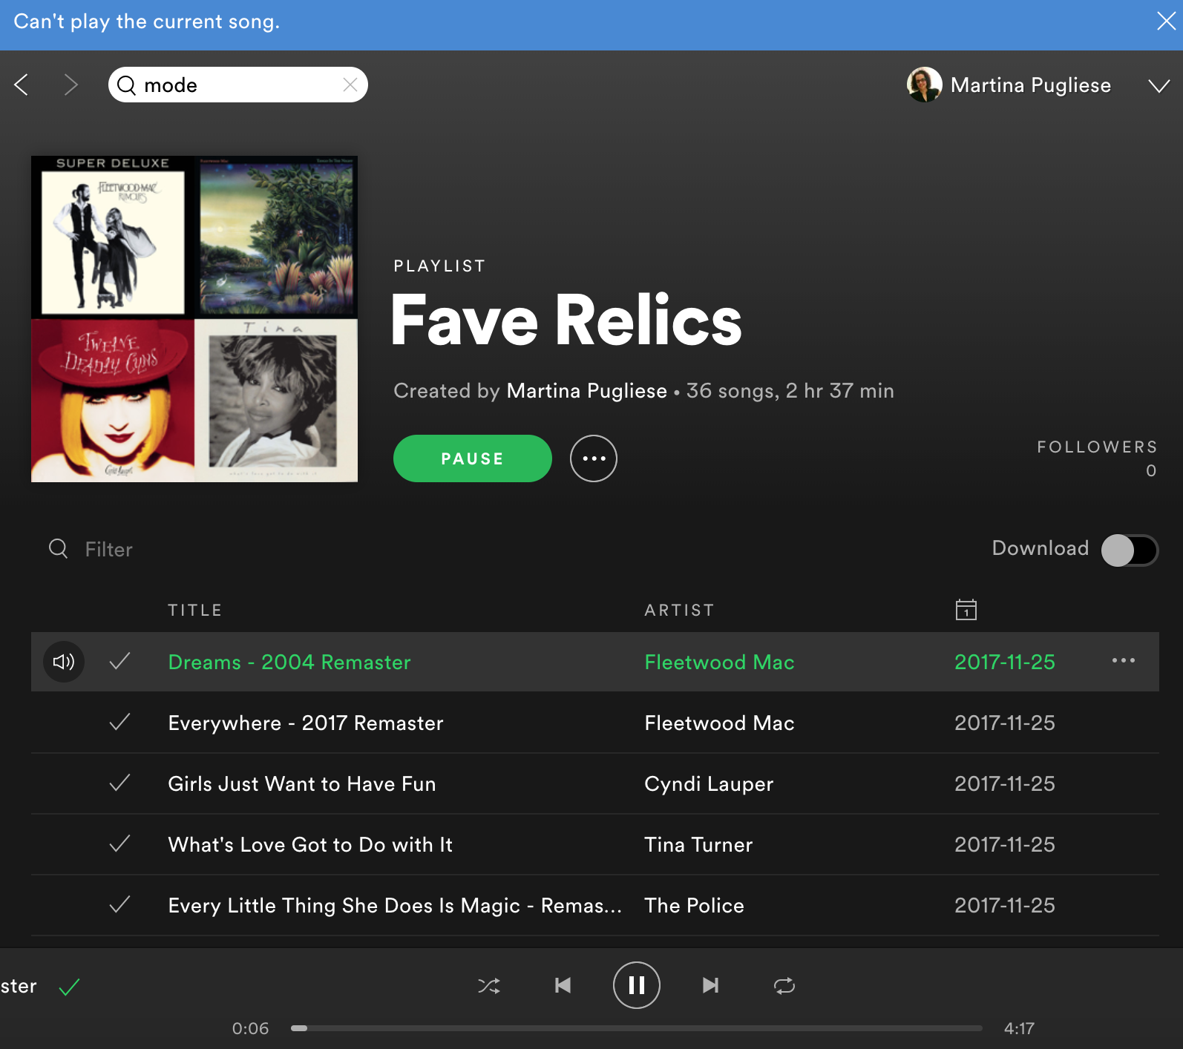Screen dimensions: 1183x1049
Task: Open Martina Pugliese profile picture
Action: (x=924, y=85)
